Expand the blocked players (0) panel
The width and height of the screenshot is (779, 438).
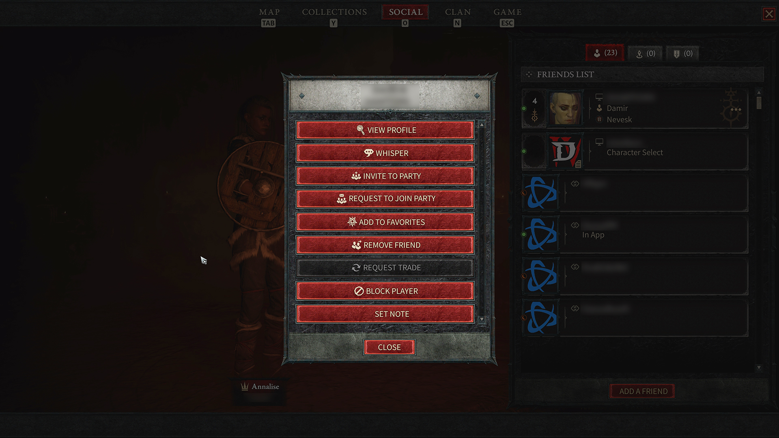coord(683,53)
